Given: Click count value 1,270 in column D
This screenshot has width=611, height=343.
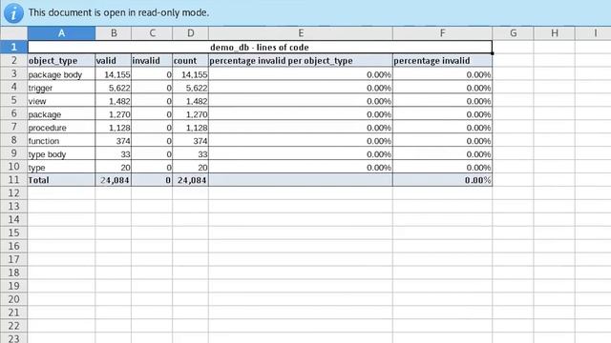Looking at the screenshot, I should coord(191,114).
